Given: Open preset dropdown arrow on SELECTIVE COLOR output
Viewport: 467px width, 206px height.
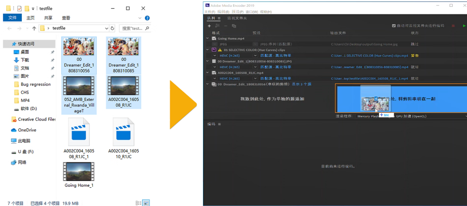Looking at the screenshot, I should coord(255,55).
